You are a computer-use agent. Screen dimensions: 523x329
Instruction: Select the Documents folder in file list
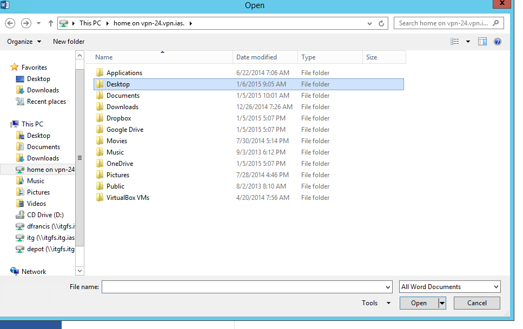(249, 96)
